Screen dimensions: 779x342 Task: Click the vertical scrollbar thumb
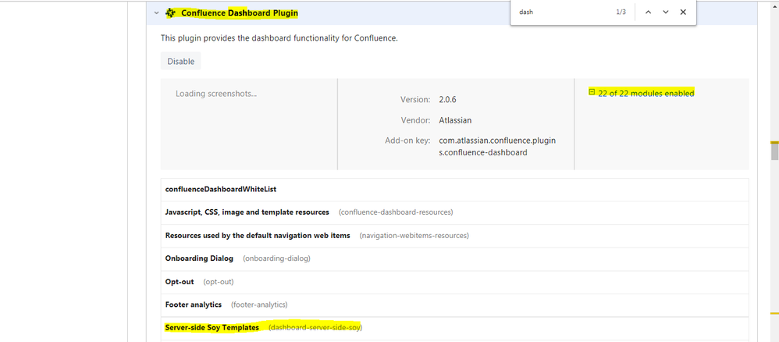click(774, 151)
